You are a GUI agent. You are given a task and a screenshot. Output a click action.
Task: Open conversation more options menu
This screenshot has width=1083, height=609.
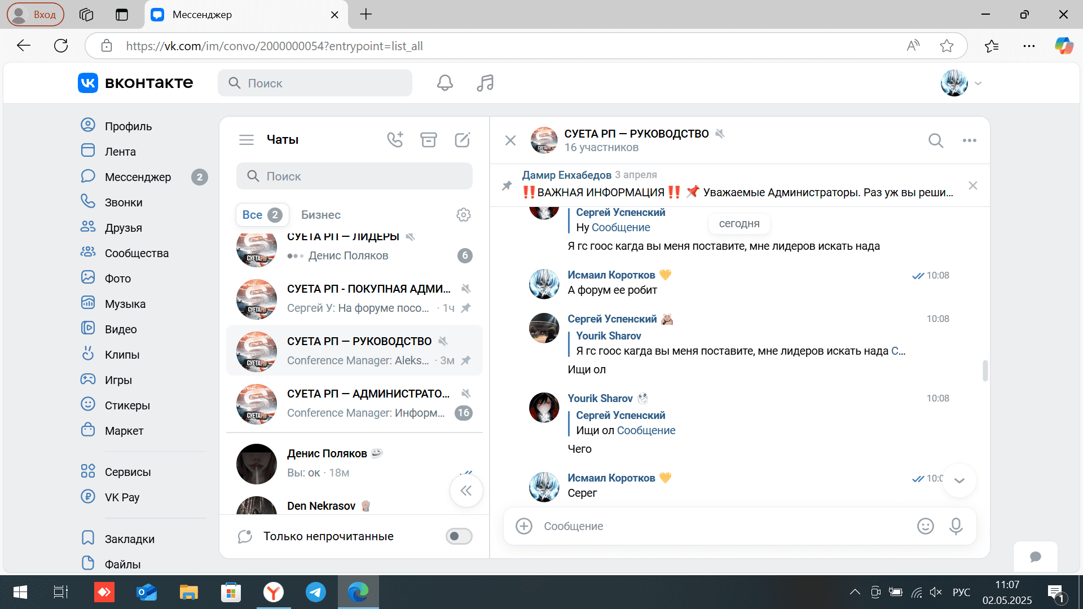(x=970, y=140)
